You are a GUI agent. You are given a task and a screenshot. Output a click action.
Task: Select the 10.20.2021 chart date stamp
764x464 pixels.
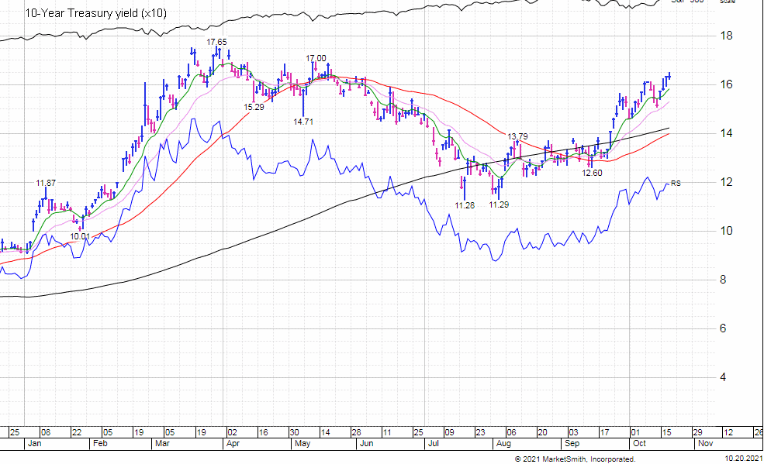tap(743, 459)
